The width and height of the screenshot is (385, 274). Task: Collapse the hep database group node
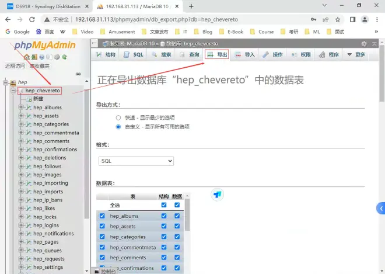[x=5, y=82]
